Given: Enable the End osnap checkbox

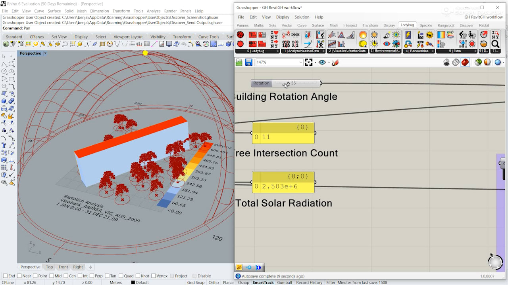Looking at the screenshot, I should pos(5,276).
